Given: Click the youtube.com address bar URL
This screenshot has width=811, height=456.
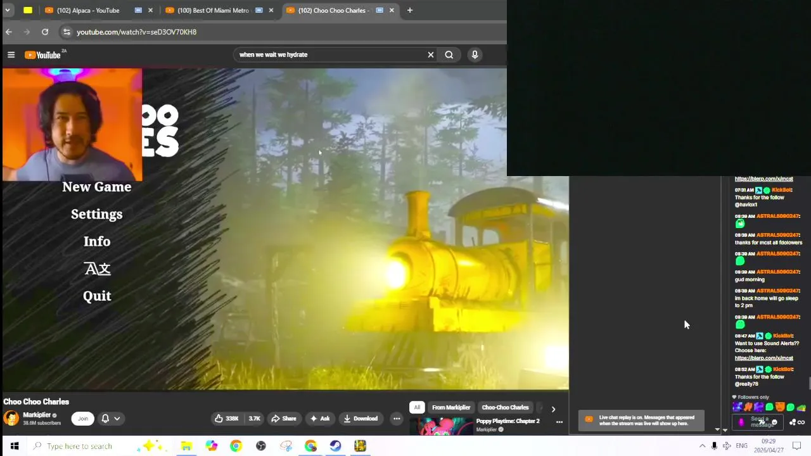Looking at the screenshot, I should pyautogui.click(x=136, y=32).
